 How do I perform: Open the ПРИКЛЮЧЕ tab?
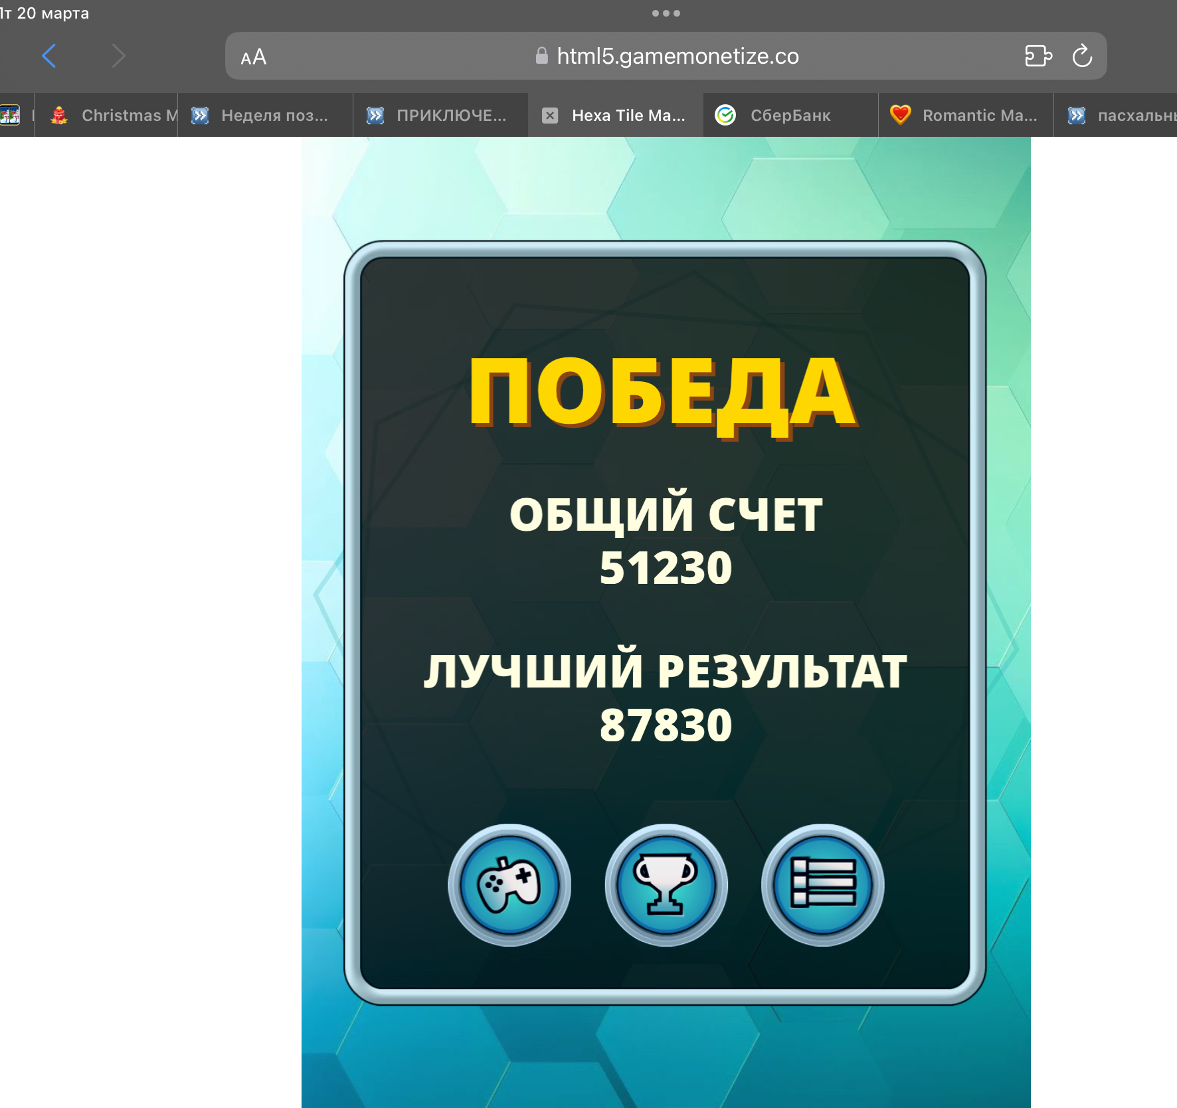(438, 115)
